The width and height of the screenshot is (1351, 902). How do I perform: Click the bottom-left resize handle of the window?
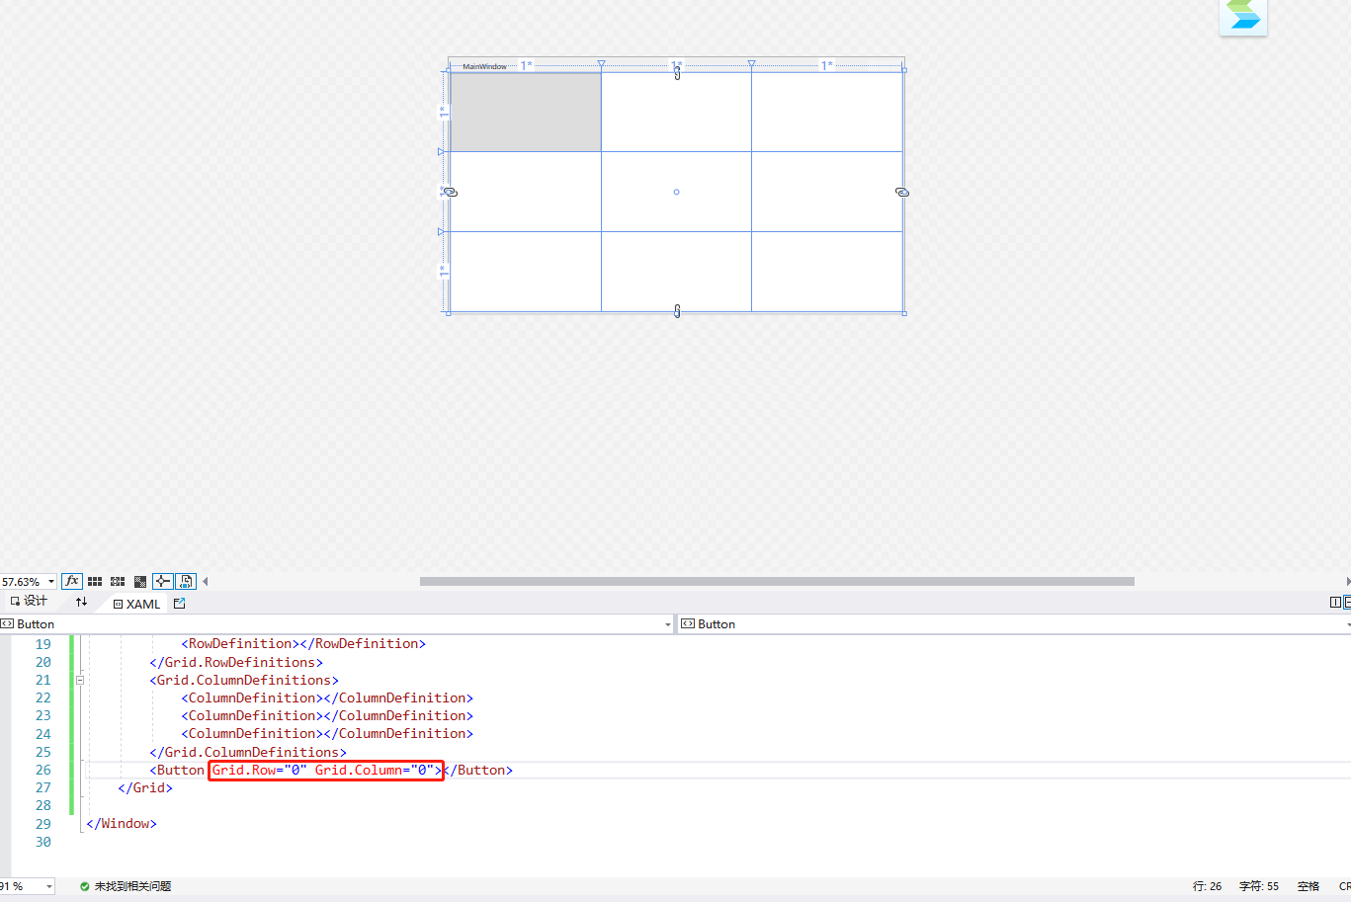449,313
